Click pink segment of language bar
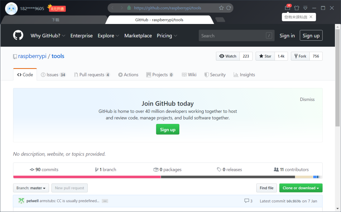341x212 pixels. tap(87, 177)
